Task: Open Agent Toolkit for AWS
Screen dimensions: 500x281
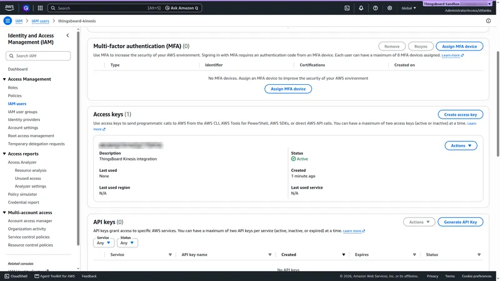Action: coord(54,276)
